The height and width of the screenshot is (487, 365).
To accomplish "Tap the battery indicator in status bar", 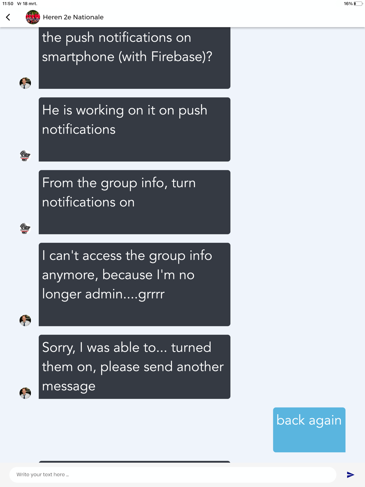I will click(358, 4).
